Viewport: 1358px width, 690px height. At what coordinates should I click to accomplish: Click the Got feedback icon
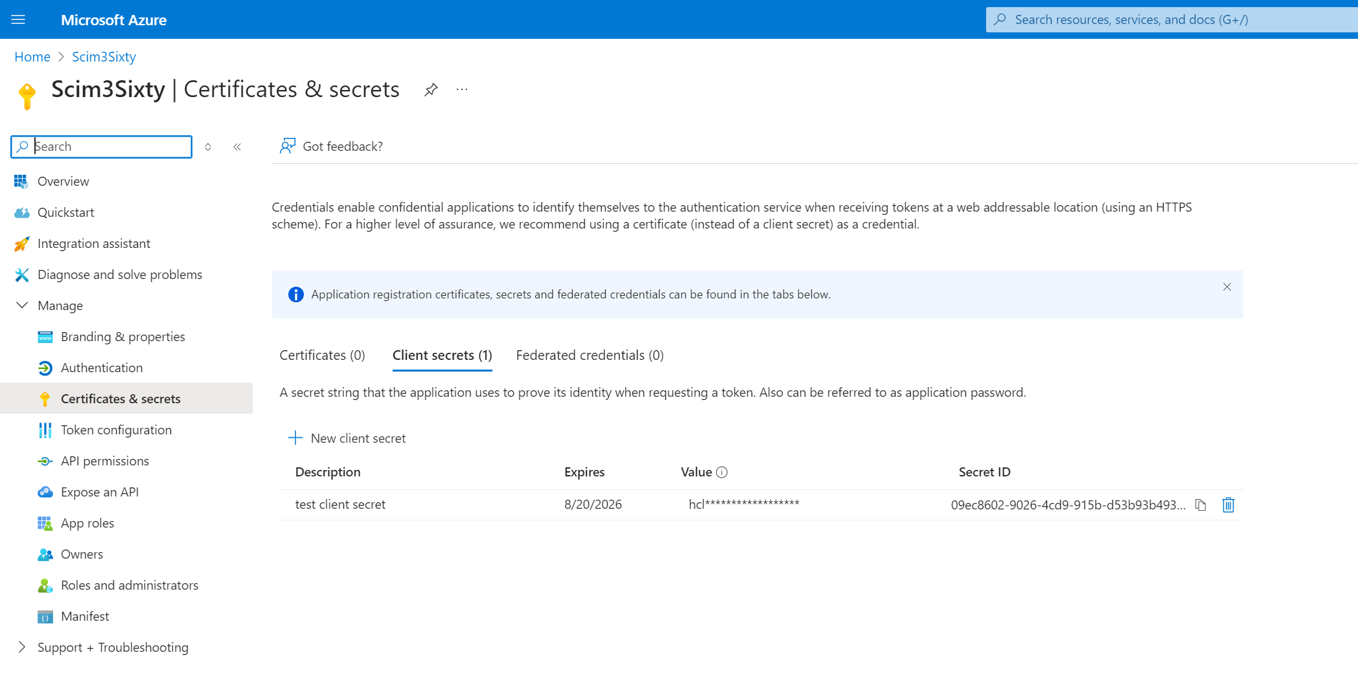pyautogui.click(x=287, y=146)
